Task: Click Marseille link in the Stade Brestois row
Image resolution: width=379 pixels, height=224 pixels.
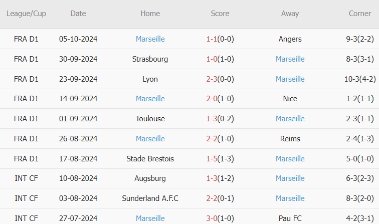Action: 290,158
